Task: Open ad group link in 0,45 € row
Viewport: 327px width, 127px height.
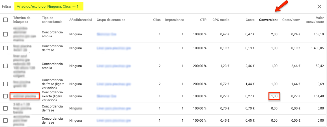Action: (114, 120)
